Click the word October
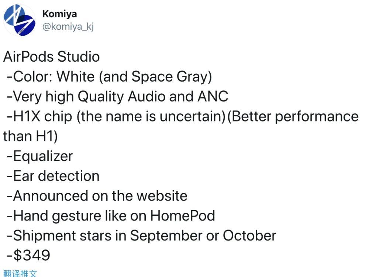Viewport: 369px width, 277px height. 249,236
